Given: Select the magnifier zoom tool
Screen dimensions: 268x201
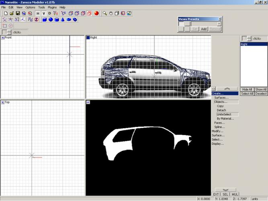Looking at the screenshot, I should pos(105,13).
